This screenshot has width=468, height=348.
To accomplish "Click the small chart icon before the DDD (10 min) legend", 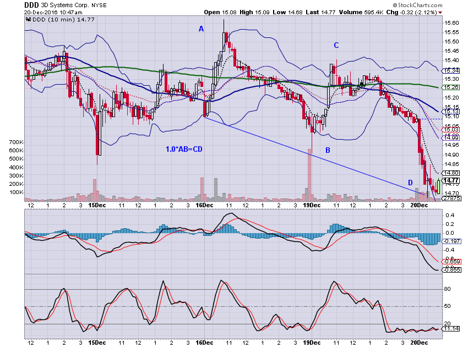I will click(28, 20).
